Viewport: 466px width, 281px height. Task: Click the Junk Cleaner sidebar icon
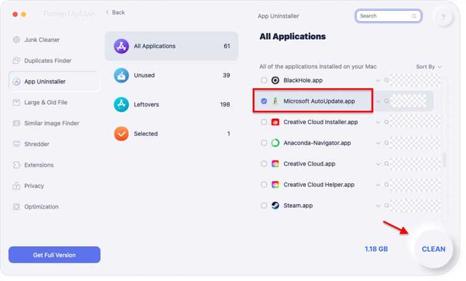[17, 40]
